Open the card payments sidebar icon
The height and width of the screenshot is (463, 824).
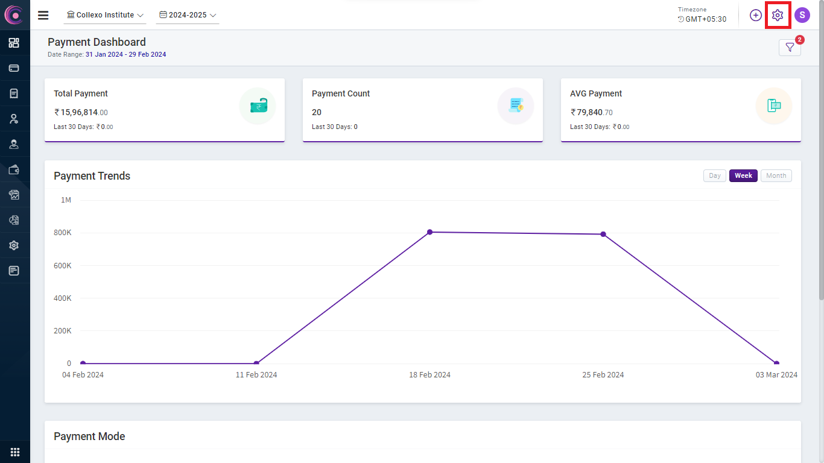pos(14,68)
